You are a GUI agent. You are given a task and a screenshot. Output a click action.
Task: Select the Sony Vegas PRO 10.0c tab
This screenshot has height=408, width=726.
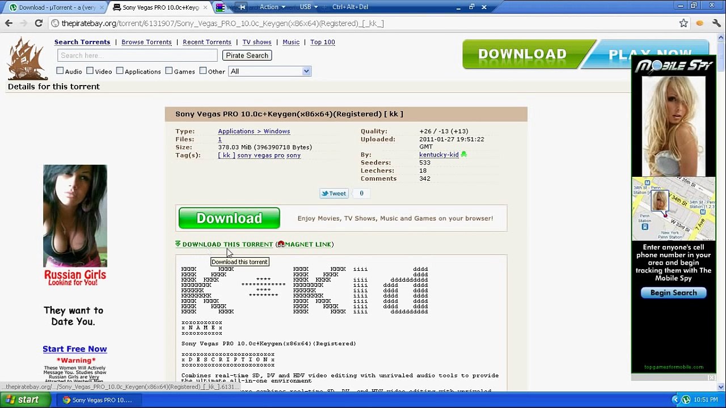coord(160,7)
